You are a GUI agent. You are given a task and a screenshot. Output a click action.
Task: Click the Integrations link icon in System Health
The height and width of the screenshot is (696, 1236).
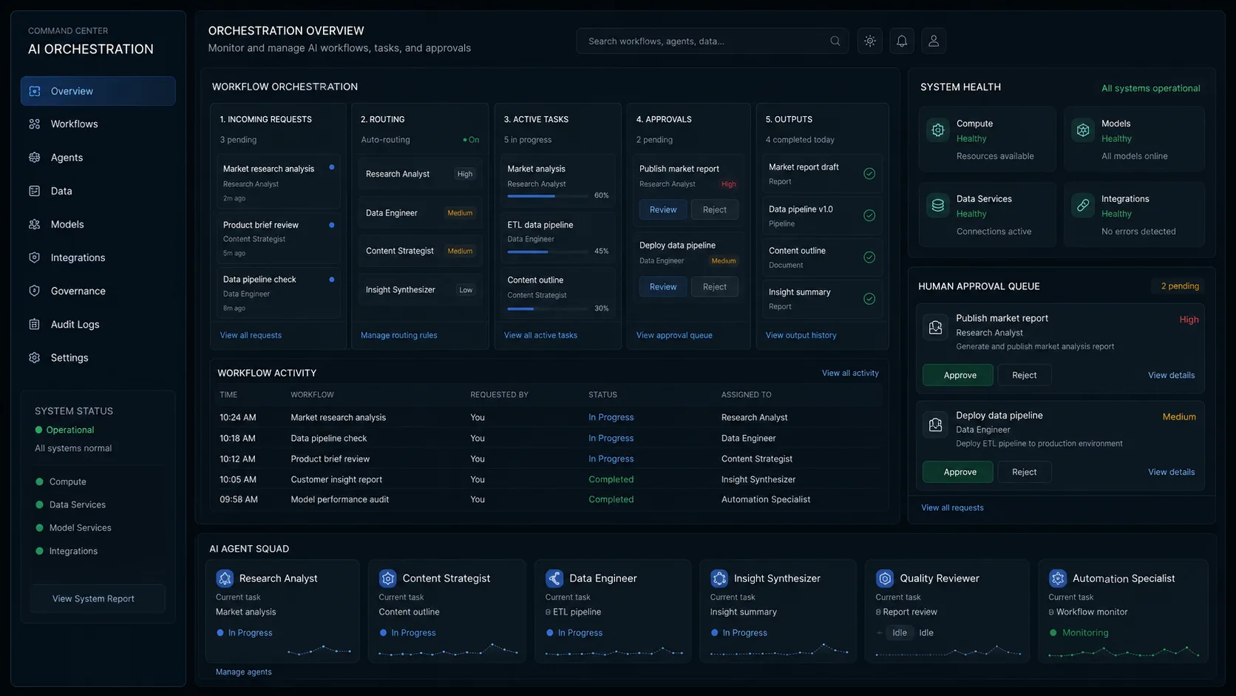[x=1083, y=206]
